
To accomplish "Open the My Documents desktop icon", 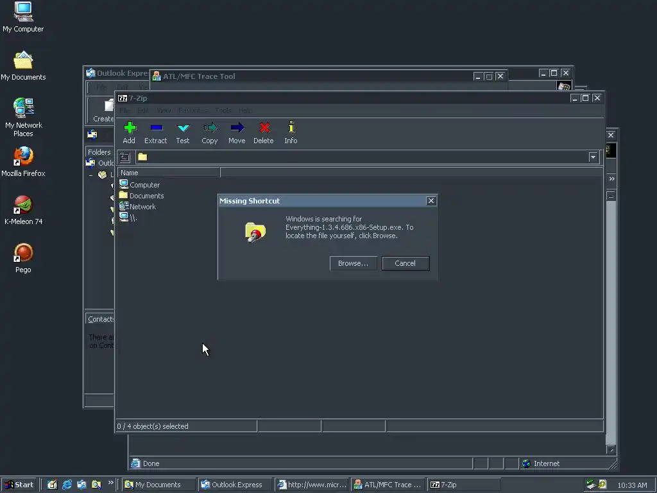I will tap(23, 66).
